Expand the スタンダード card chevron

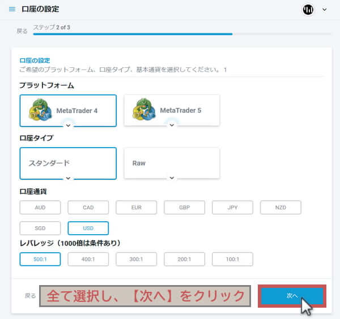point(68,178)
